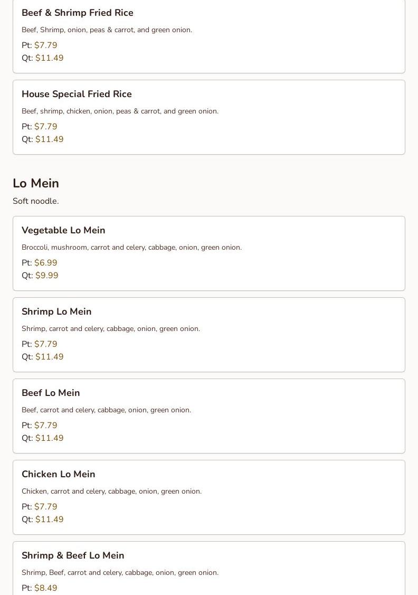418x595 pixels.
Task: Choose the Beef Lo Mein item
Action: click(x=209, y=416)
